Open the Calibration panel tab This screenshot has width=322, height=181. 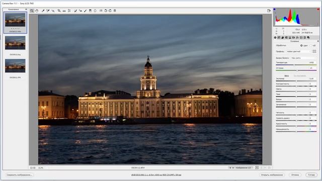[x=301, y=38]
